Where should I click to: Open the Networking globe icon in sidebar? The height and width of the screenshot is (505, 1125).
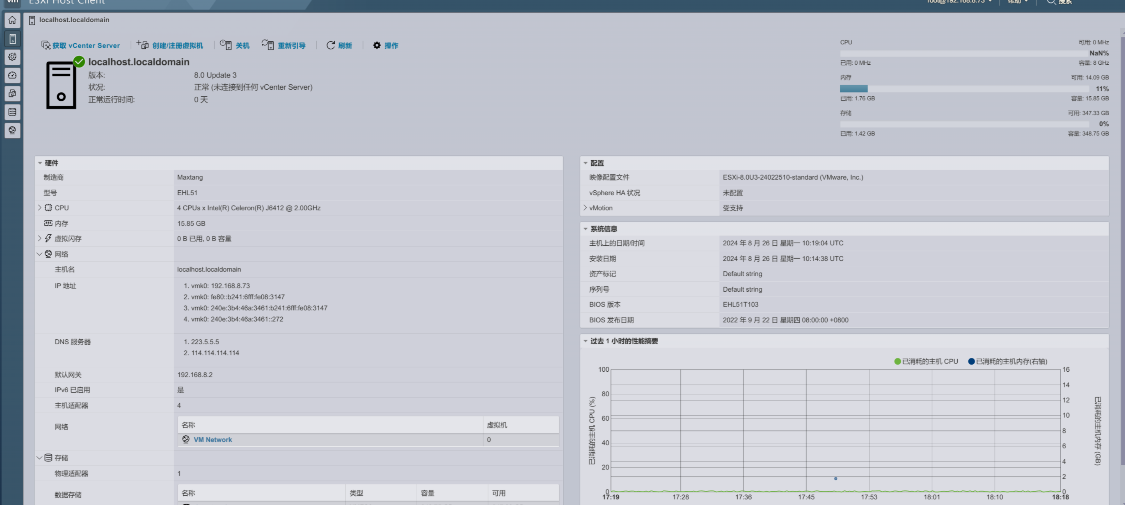click(x=12, y=130)
